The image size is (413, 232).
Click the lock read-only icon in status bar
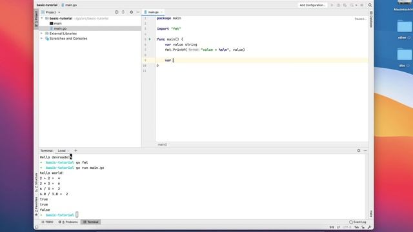click(363, 227)
